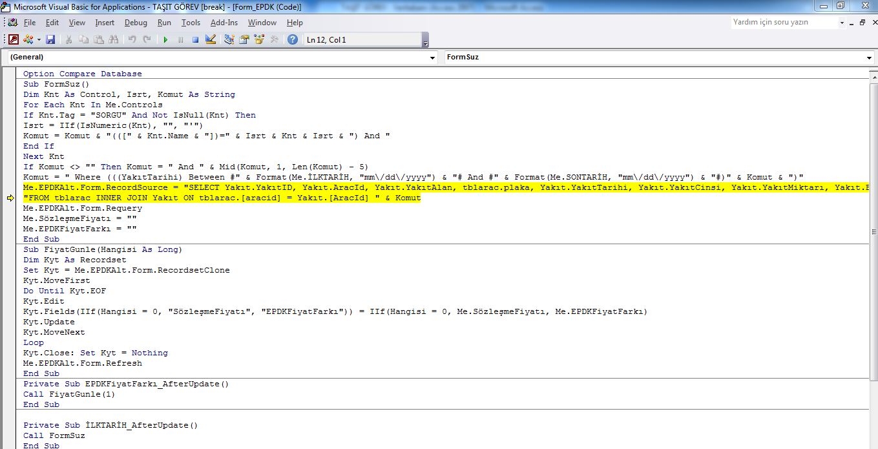Click the yellow execution arrow in margin
Image resolution: width=878 pixels, height=449 pixels.
tap(10, 198)
